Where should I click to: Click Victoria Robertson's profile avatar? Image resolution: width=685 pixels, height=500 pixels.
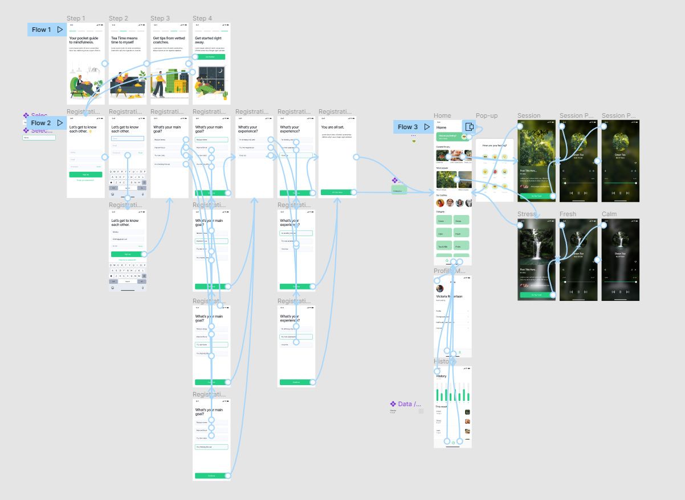[x=440, y=288]
